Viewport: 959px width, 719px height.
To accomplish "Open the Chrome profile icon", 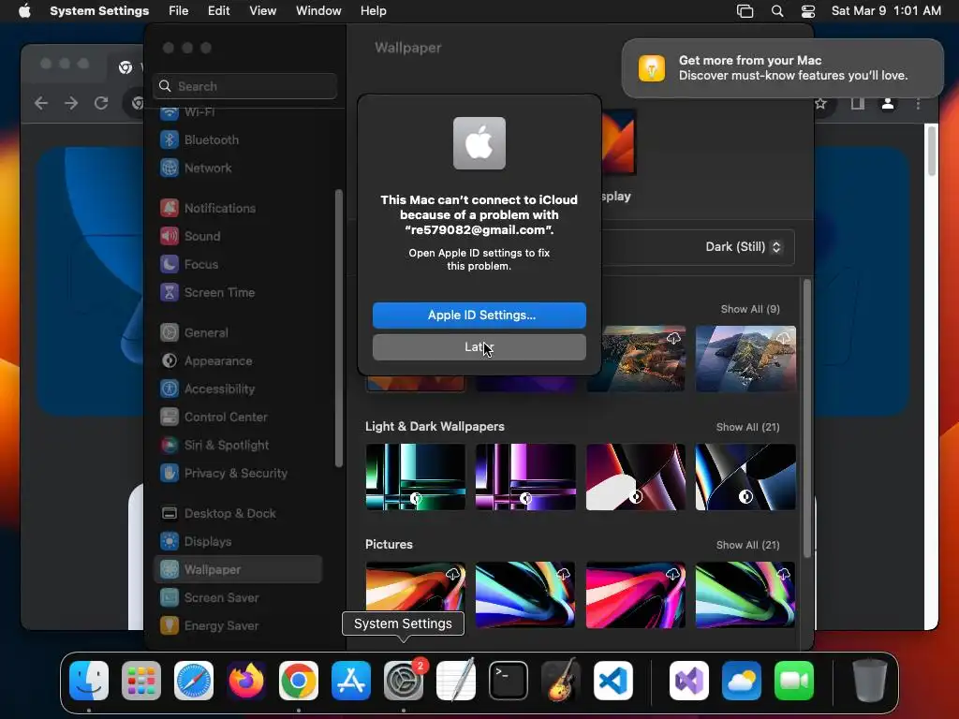I will (x=888, y=104).
